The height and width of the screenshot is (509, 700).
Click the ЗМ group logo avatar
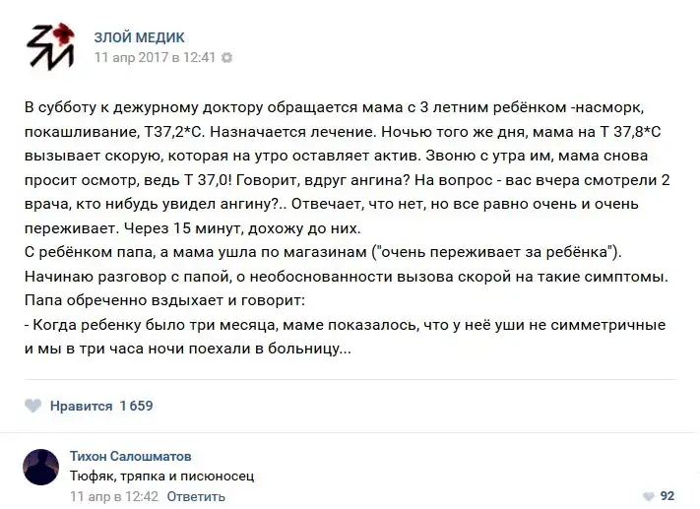click(x=47, y=47)
